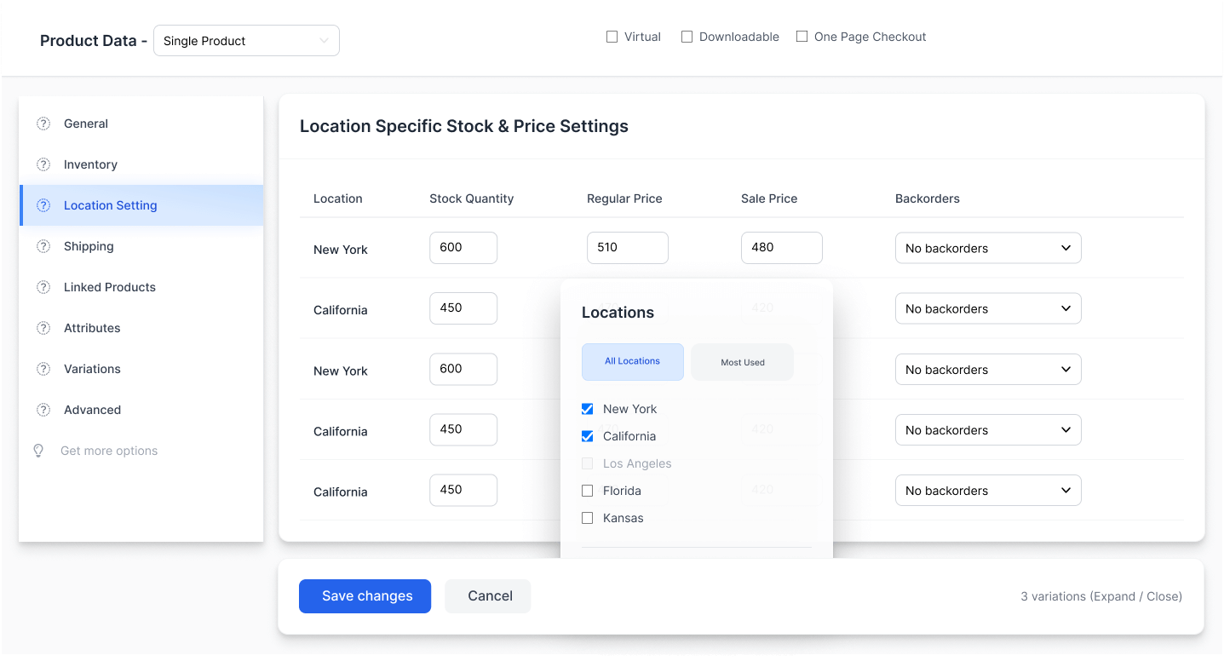Click the New York stock quantity field
1224x667 pixels.
[x=463, y=247]
